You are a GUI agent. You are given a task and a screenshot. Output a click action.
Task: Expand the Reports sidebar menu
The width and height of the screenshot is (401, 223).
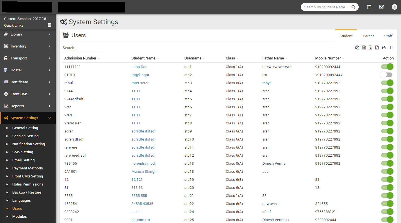click(x=28, y=106)
